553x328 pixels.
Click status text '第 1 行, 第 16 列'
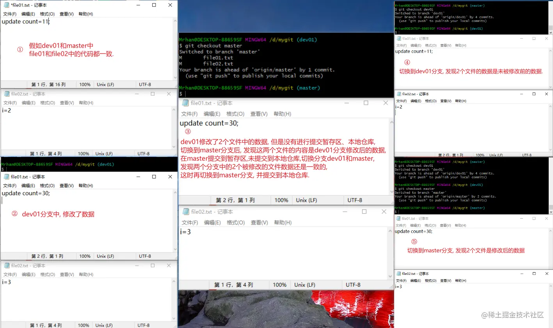pos(49,84)
